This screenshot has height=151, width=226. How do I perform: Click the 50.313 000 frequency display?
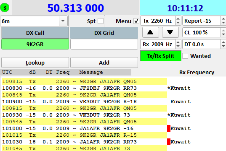pos(76,8)
